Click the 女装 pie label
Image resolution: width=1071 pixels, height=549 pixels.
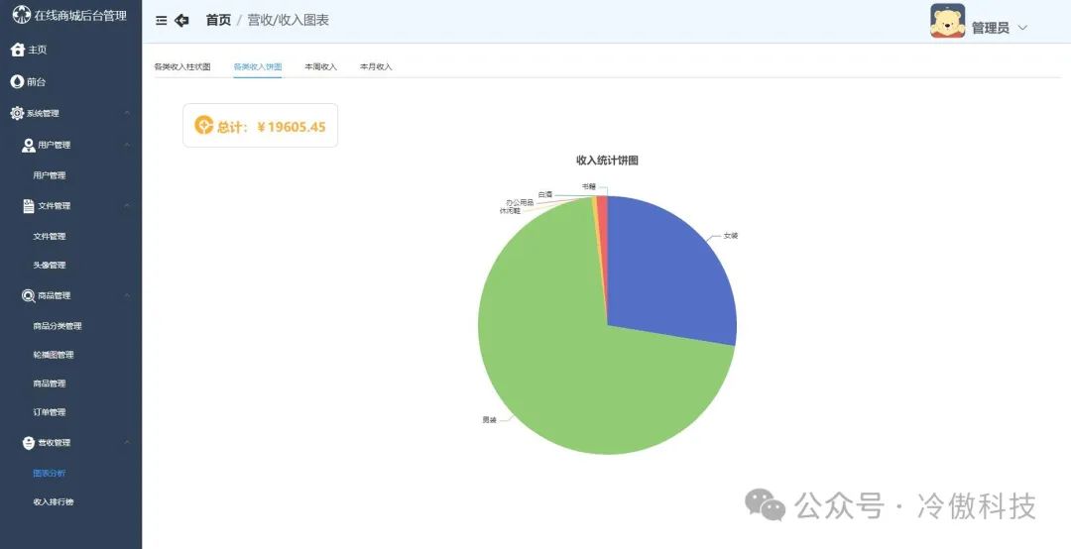(x=731, y=236)
